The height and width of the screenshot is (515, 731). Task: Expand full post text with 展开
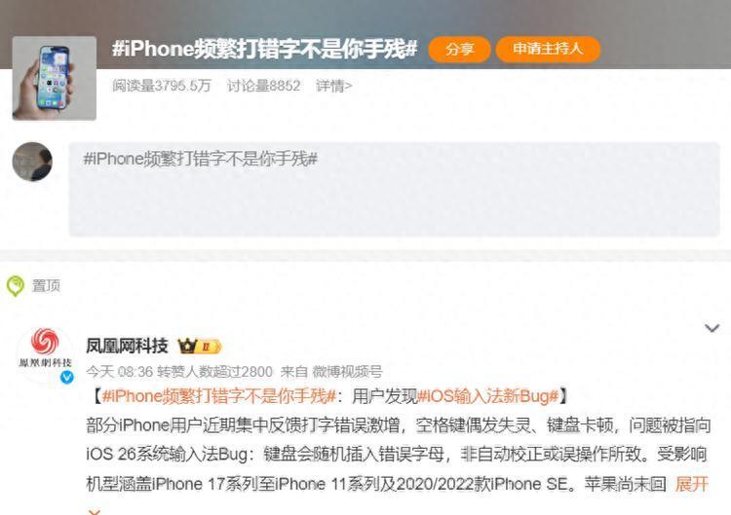[692, 484]
